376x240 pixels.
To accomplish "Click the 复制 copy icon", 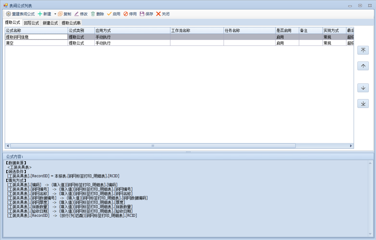I will coord(60,14).
